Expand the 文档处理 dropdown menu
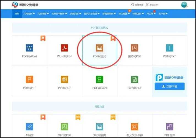Viewport: 196px width, 138px height. 43,14
